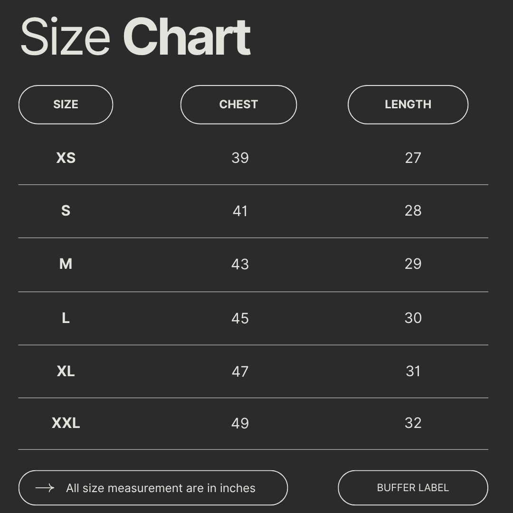513x513 pixels.
Task: Select the M size row label
Action: (66, 264)
